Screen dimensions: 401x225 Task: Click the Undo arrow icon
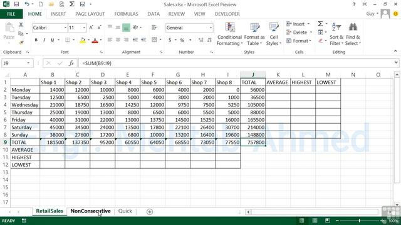(x=27, y=4)
